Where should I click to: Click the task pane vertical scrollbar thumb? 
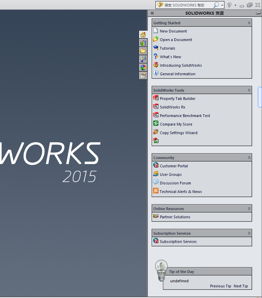[x=260, y=97]
